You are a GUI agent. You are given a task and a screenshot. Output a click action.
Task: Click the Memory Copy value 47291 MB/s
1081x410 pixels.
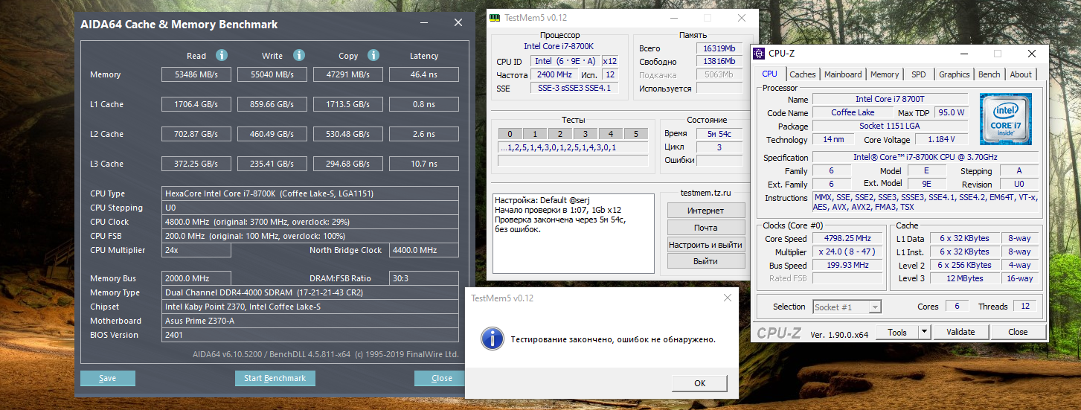pos(347,74)
